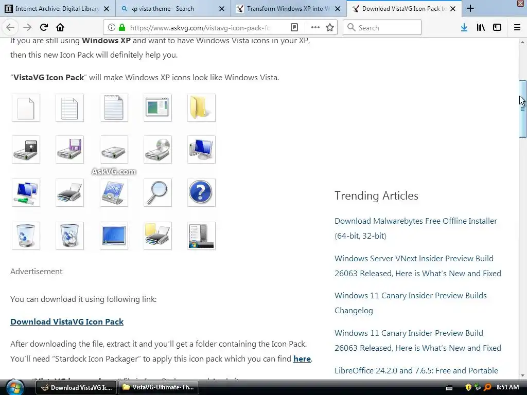Click the yellow security shield tray icon
527x395 pixels.
tap(468, 387)
